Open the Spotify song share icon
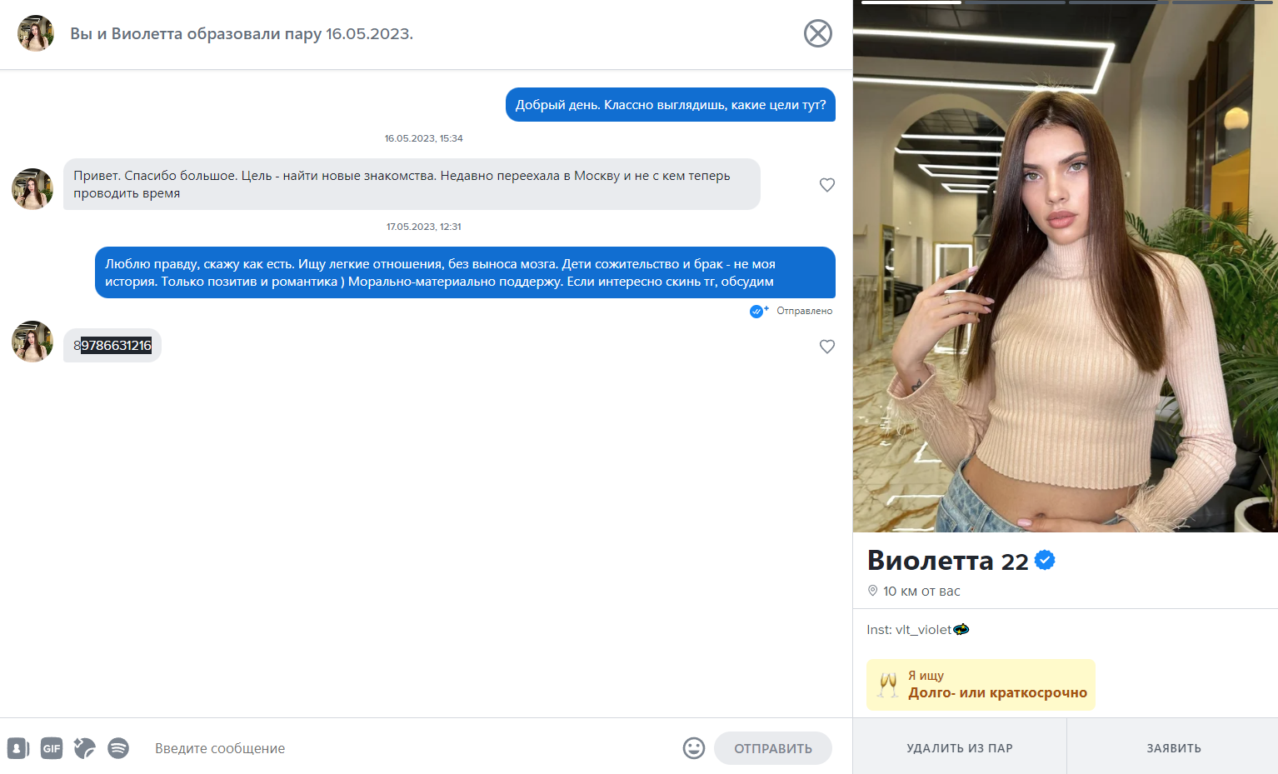 coord(118,748)
